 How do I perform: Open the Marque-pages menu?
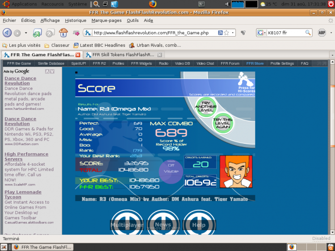[107, 21]
